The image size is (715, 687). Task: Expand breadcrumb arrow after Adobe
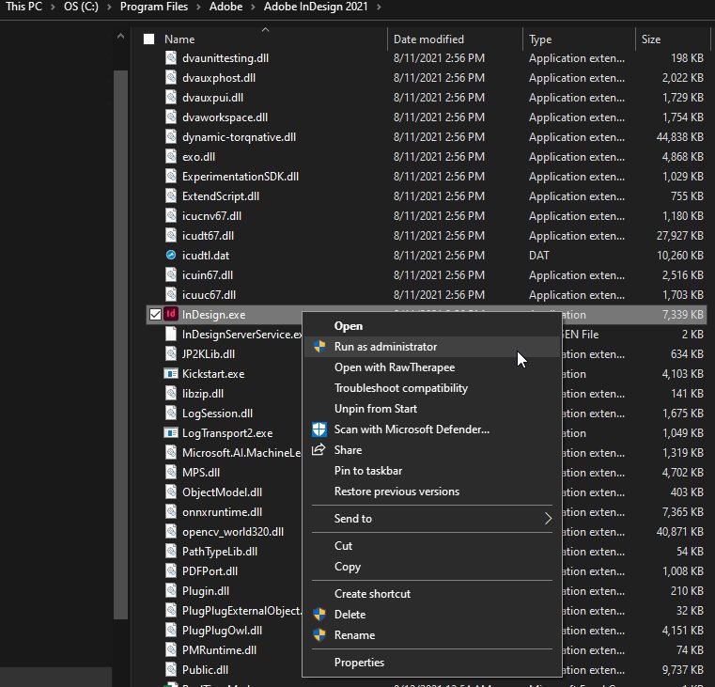253,7
